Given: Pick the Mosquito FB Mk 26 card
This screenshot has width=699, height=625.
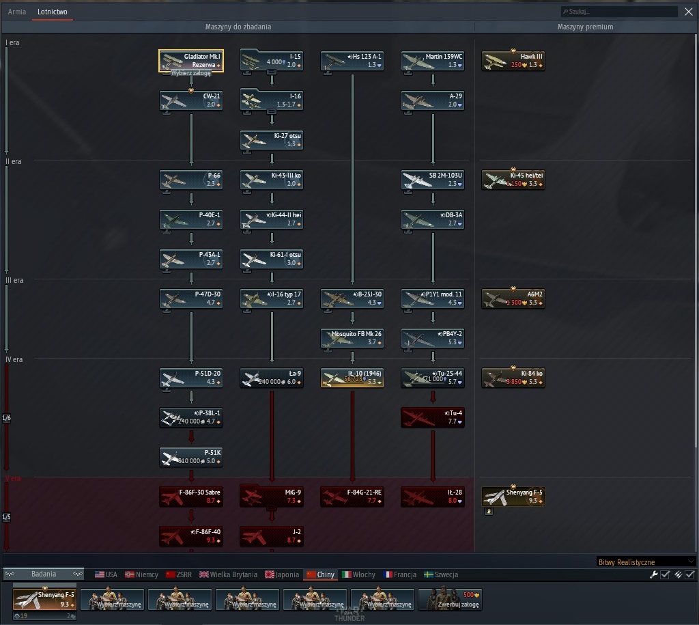Looking at the screenshot, I should point(352,338).
